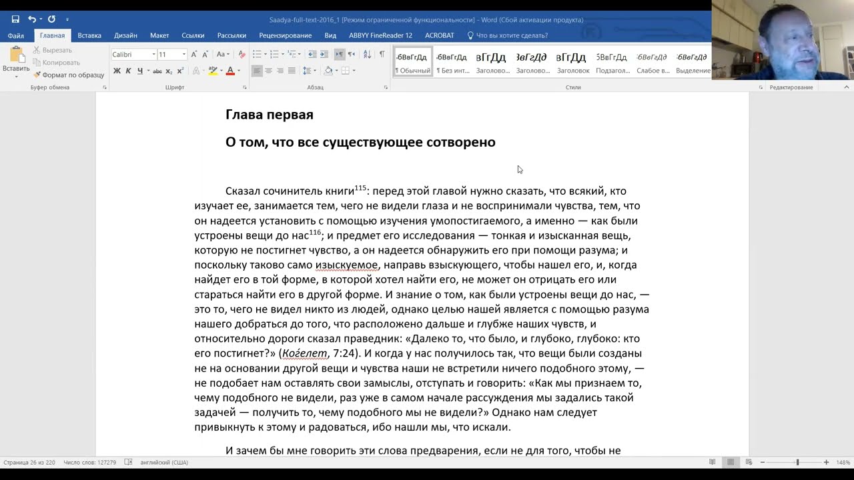Apply yellow text highlight color
This screenshot has width=854, height=480.
pyautogui.click(x=212, y=71)
